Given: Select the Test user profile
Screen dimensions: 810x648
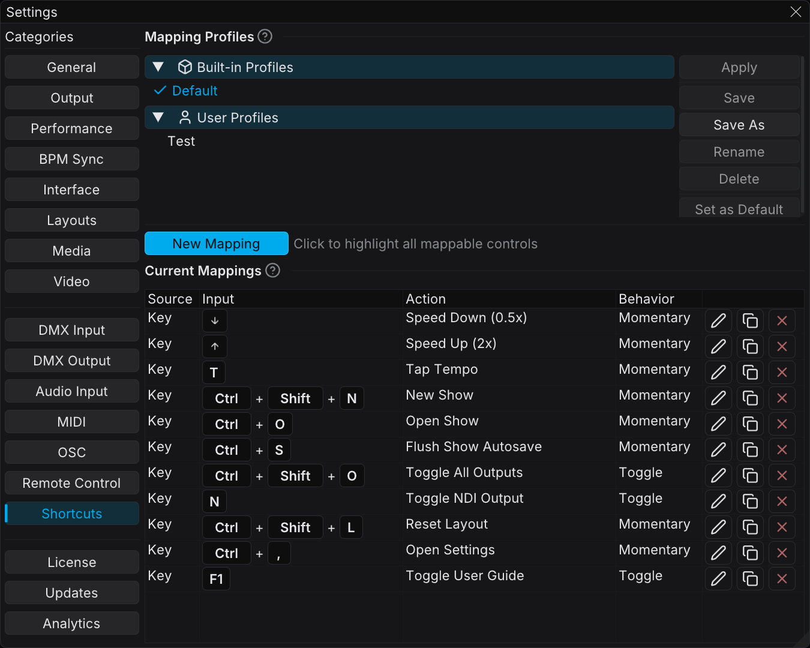Looking at the screenshot, I should 181,141.
